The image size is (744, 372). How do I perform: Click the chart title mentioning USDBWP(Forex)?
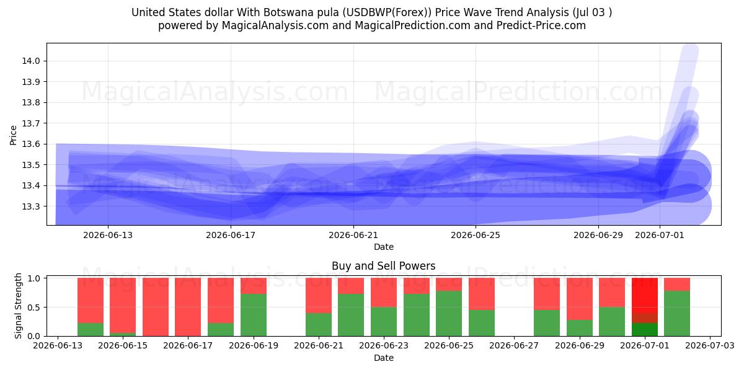tap(372, 12)
